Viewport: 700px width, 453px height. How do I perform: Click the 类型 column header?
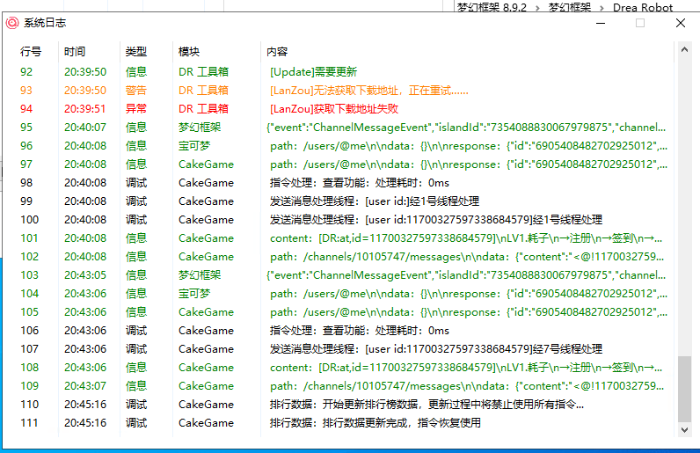[136, 52]
